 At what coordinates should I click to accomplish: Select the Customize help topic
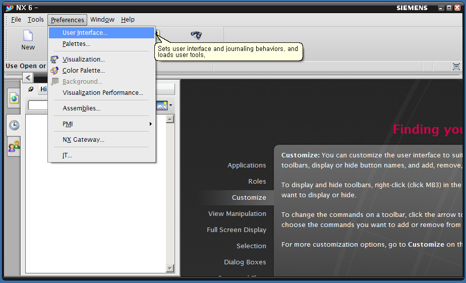249,197
